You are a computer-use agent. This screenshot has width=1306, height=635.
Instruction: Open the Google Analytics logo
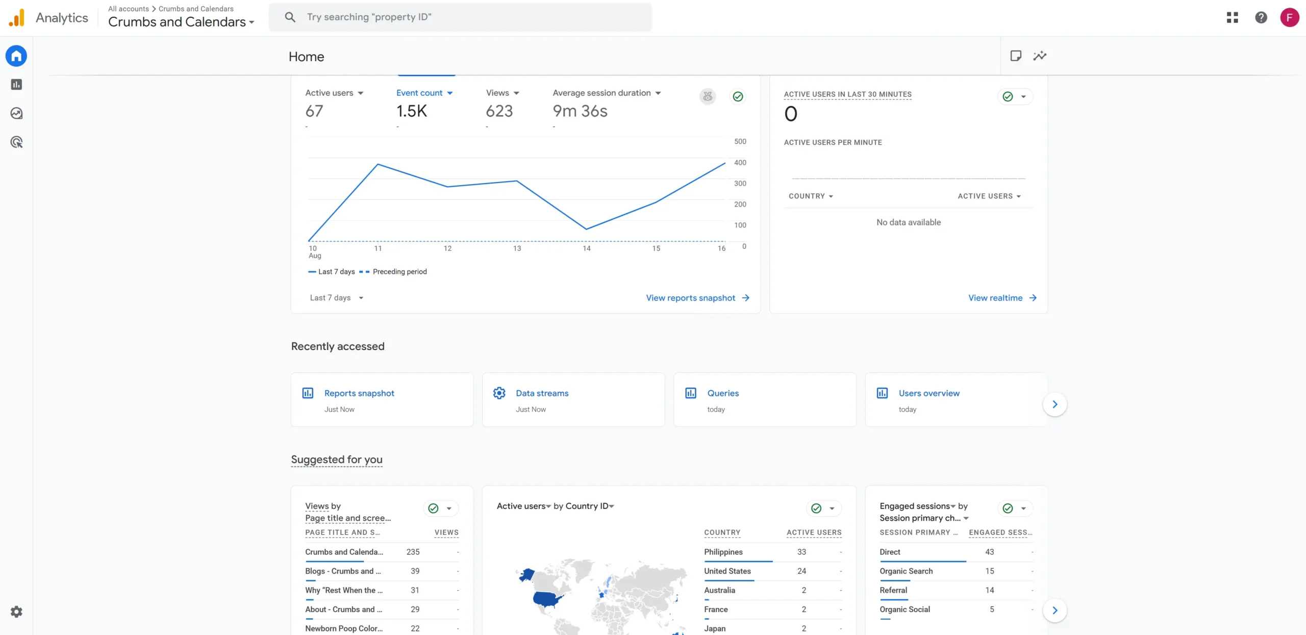click(17, 18)
